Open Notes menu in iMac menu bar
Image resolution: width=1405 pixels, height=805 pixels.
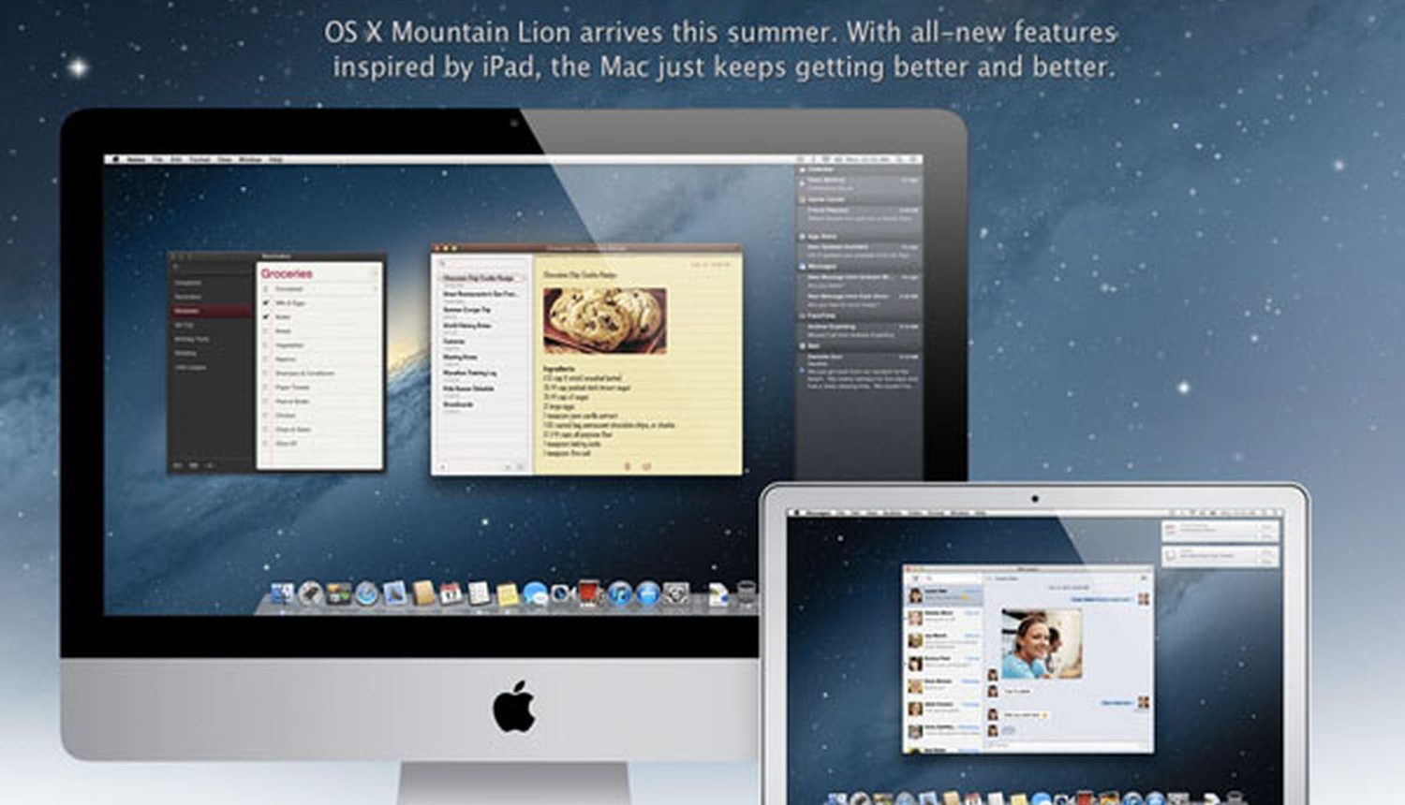pyautogui.click(x=137, y=160)
